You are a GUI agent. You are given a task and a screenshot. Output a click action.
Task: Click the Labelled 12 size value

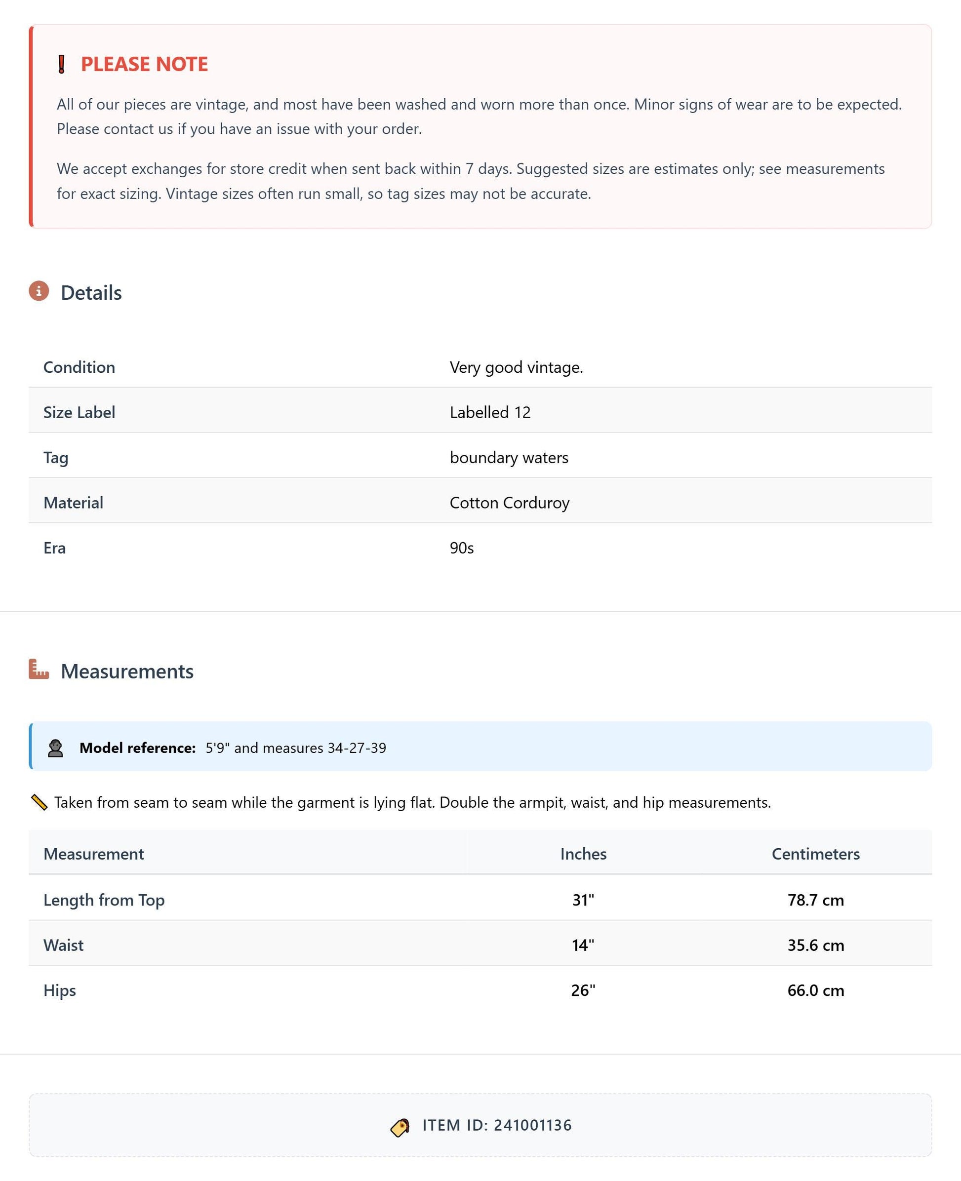[490, 412]
